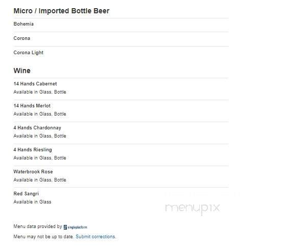
Task: Open the Submit corrections link
Action: click(x=96, y=237)
